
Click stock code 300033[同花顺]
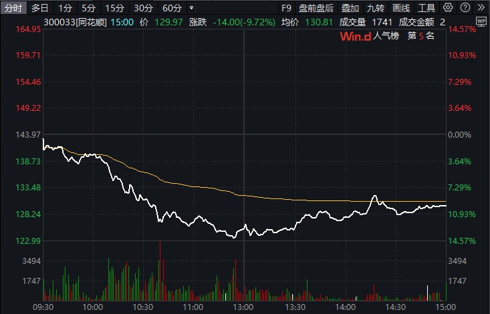pos(76,22)
